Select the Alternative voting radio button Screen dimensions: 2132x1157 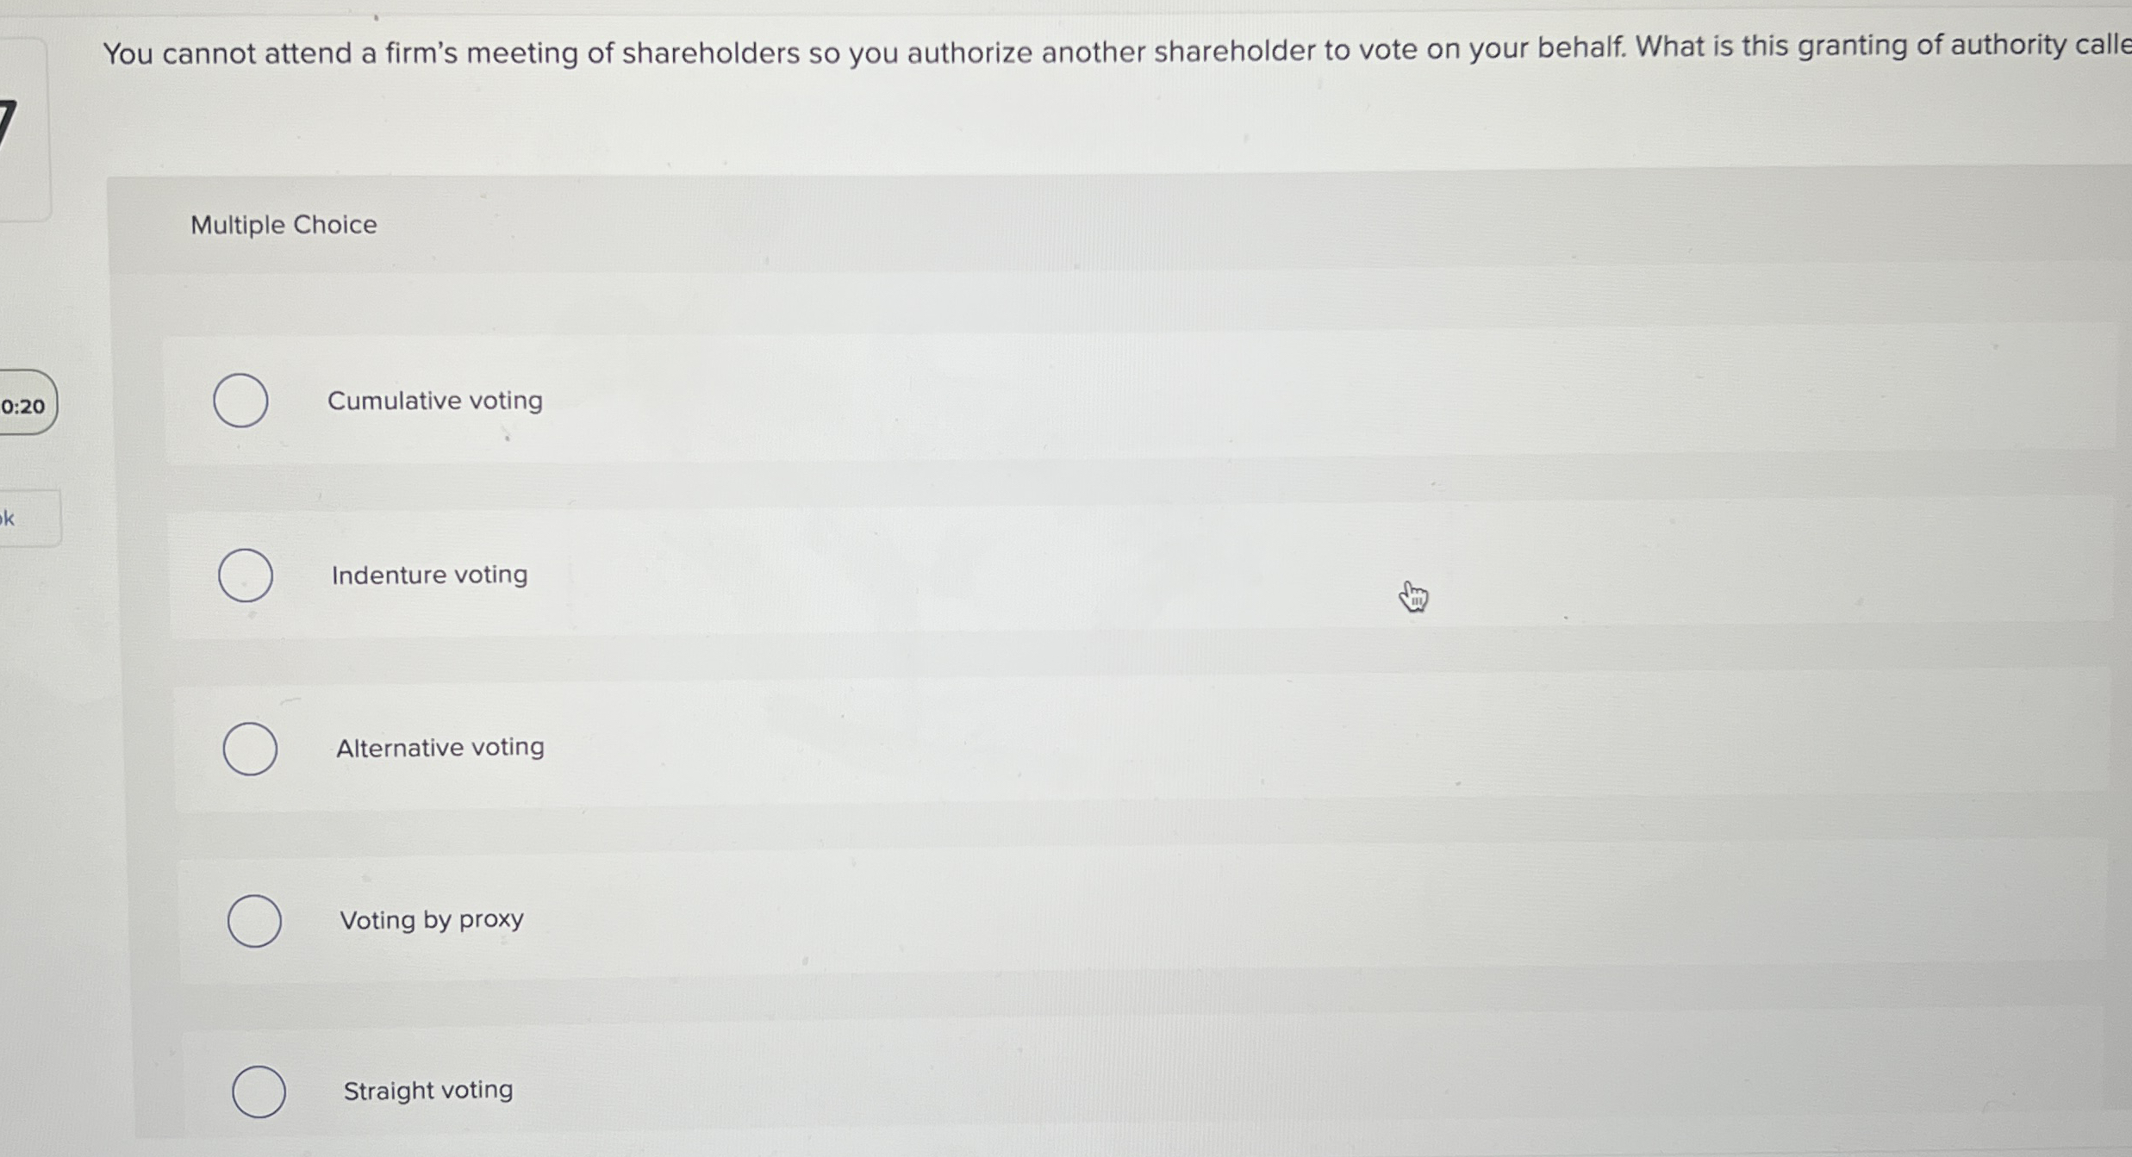[249, 749]
